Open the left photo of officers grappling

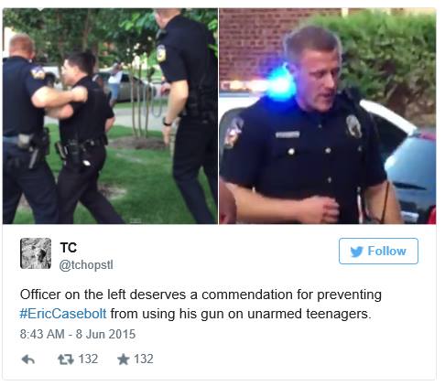(110, 116)
